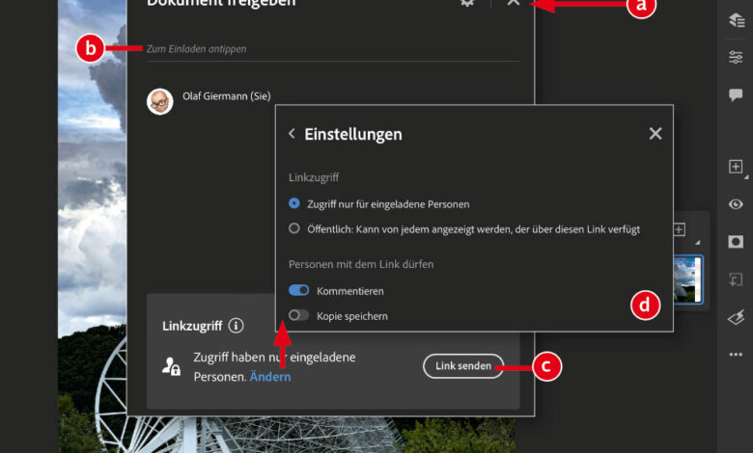Click the locked person access icon
Screen dimensions: 753x453
(171, 366)
